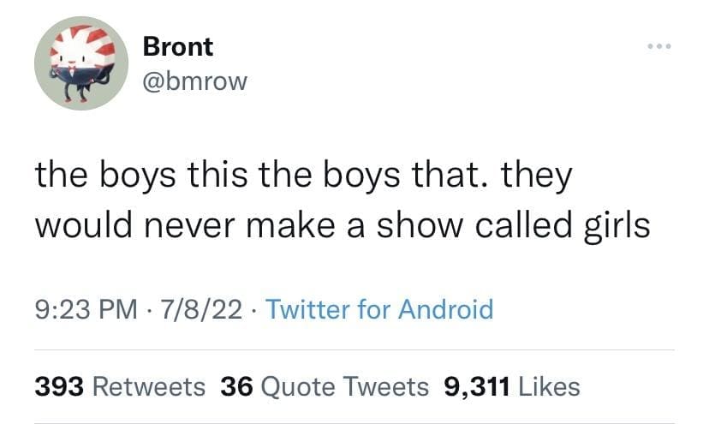The image size is (709, 424).
Task: Click the bold 9,311 like count
Action: 475,386
